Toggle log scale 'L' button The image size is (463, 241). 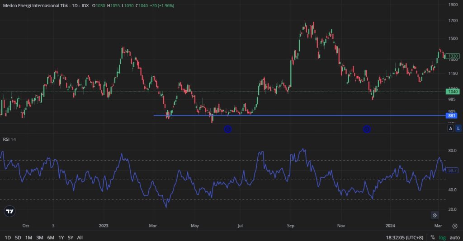tap(458, 129)
